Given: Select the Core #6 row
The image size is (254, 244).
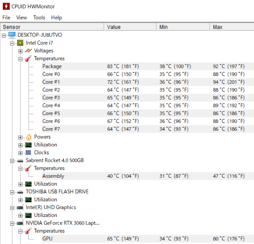Looking at the screenshot, I should (148, 121).
